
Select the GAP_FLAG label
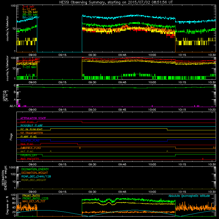coord(27,122)
